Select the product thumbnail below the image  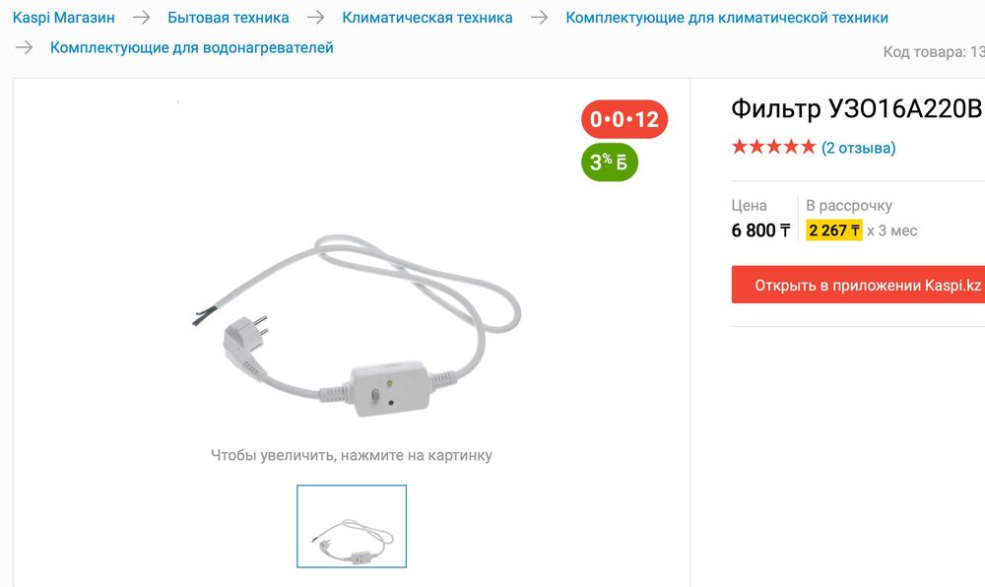tap(352, 526)
